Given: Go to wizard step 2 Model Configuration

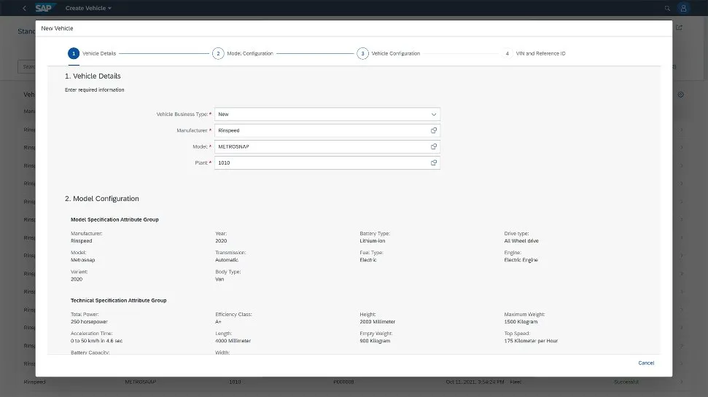Looking at the screenshot, I should tap(218, 53).
